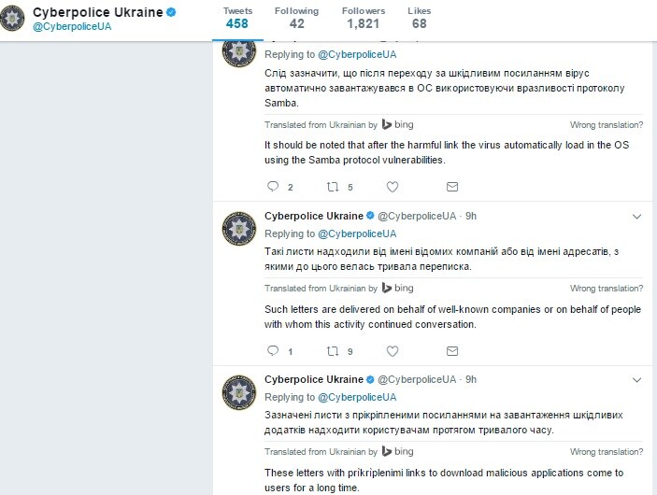Image resolution: width=657 pixels, height=495 pixels.
Task: Report wrong translation on Samba tweet
Action: [x=606, y=125]
